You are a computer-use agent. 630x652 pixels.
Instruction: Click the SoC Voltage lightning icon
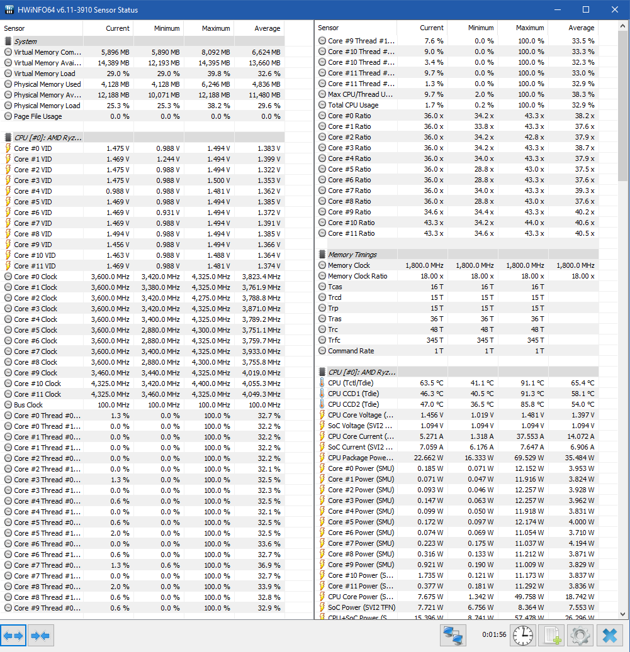pyautogui.click(x=322, y=426)
